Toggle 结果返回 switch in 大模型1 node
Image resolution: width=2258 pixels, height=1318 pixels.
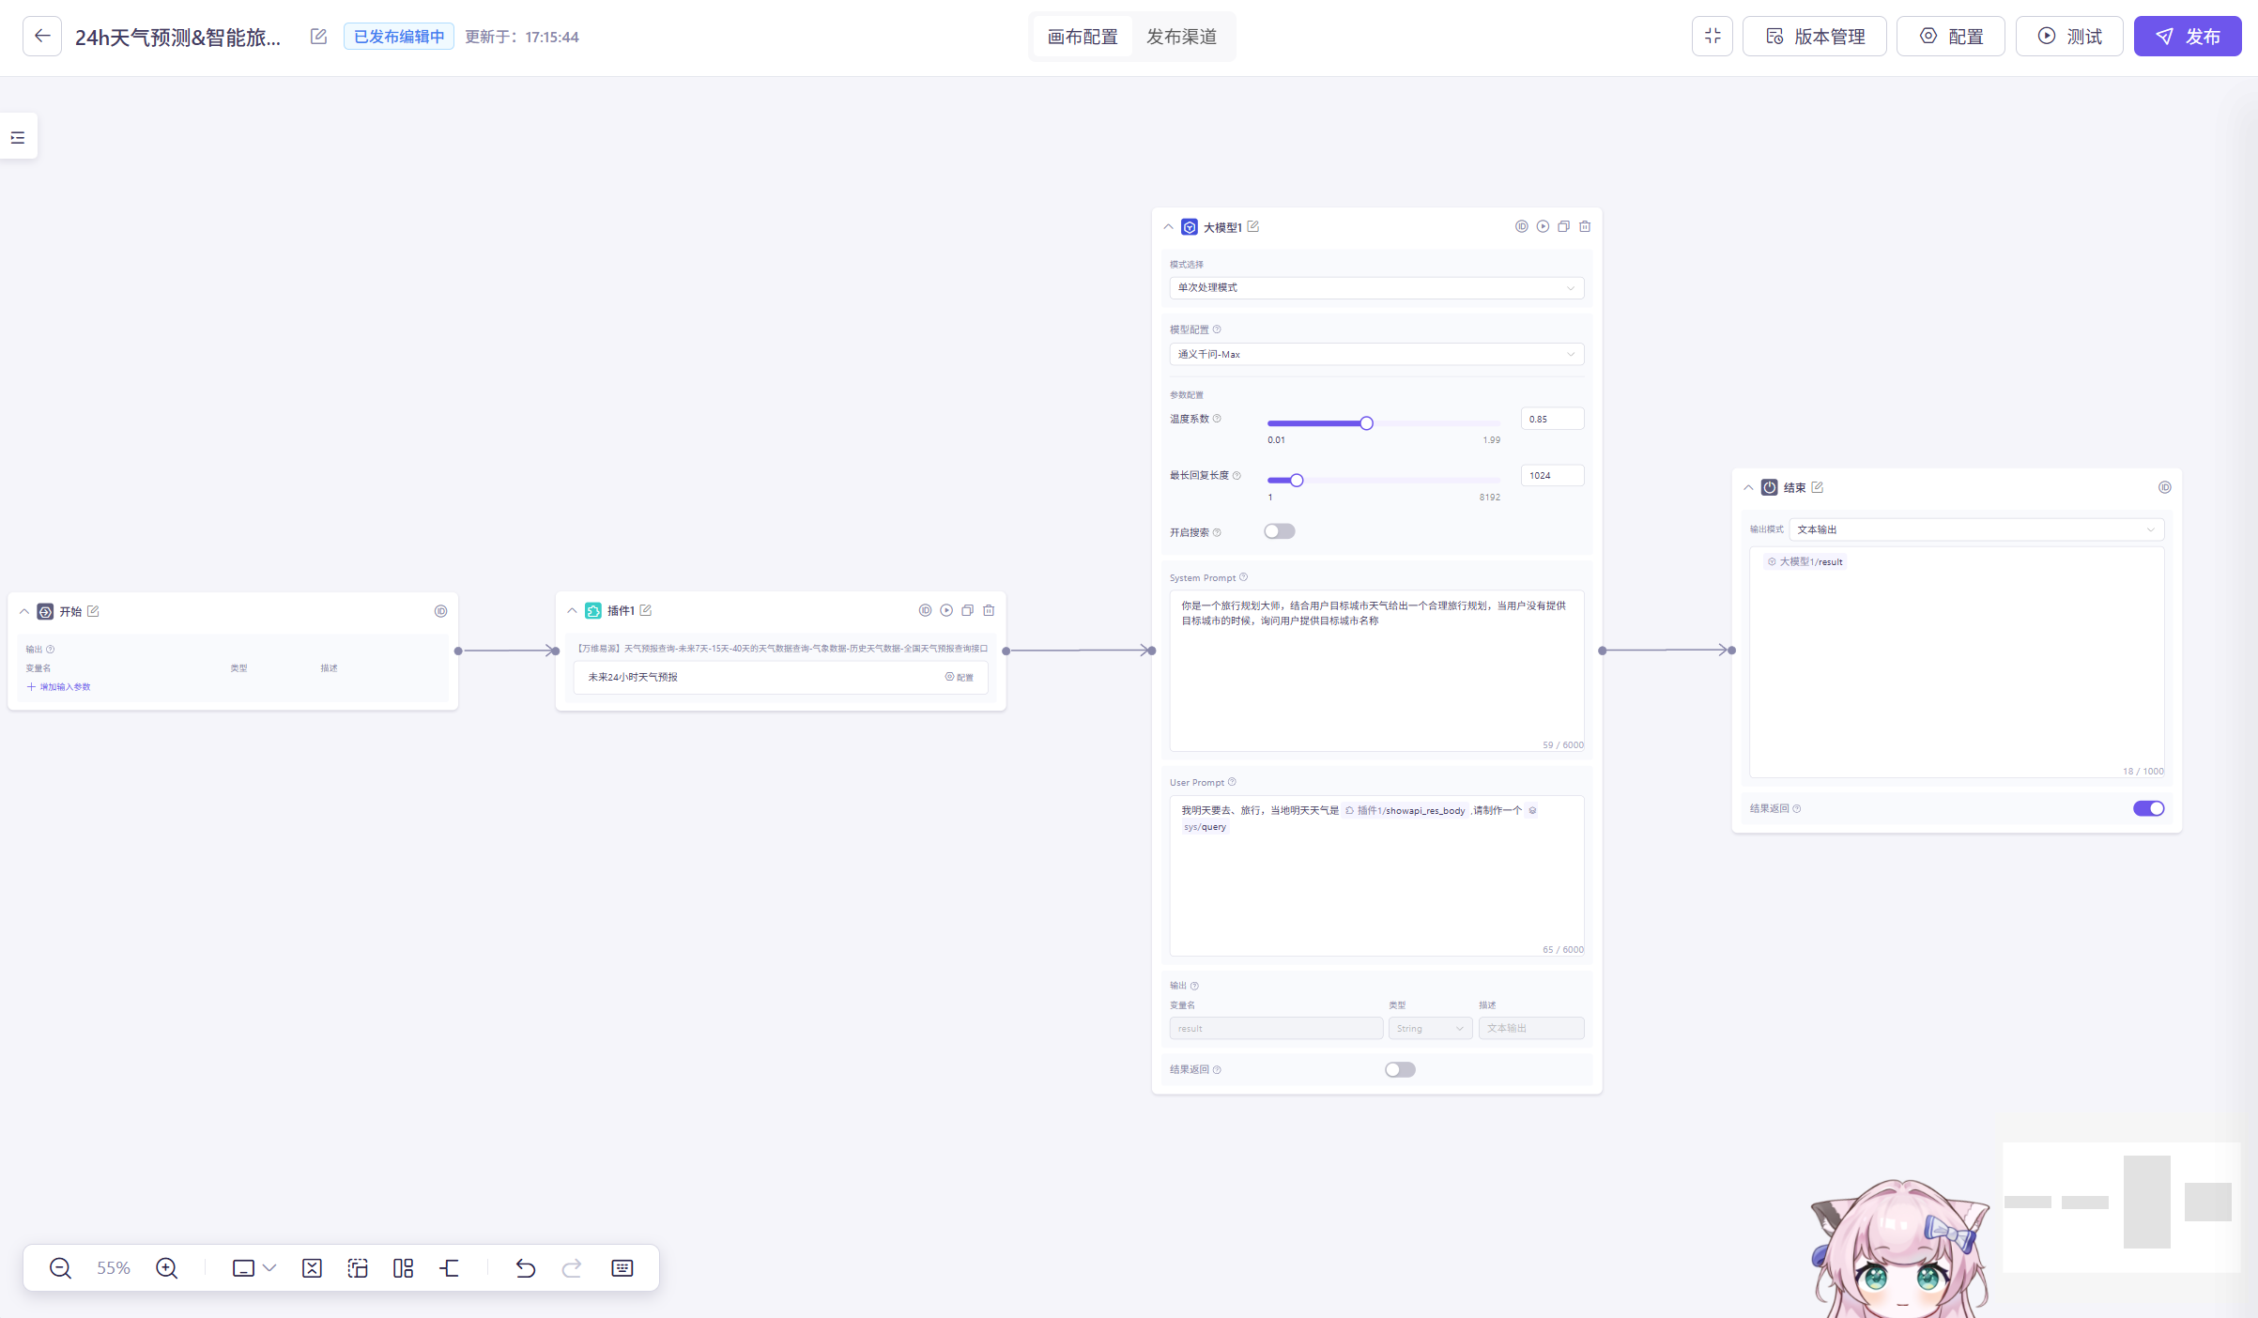(1399, 1069)
